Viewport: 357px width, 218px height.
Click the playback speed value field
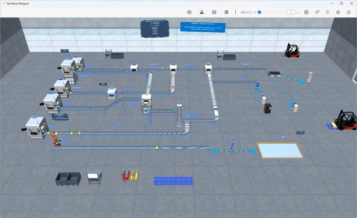click(x=291, y=12)
